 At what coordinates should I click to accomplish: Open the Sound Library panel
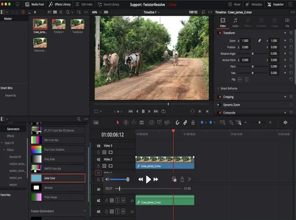(109, 4)
